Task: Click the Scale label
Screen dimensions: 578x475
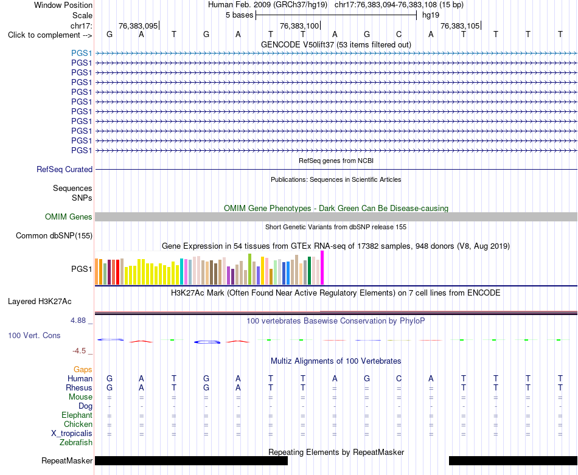Action: (82, 15)
